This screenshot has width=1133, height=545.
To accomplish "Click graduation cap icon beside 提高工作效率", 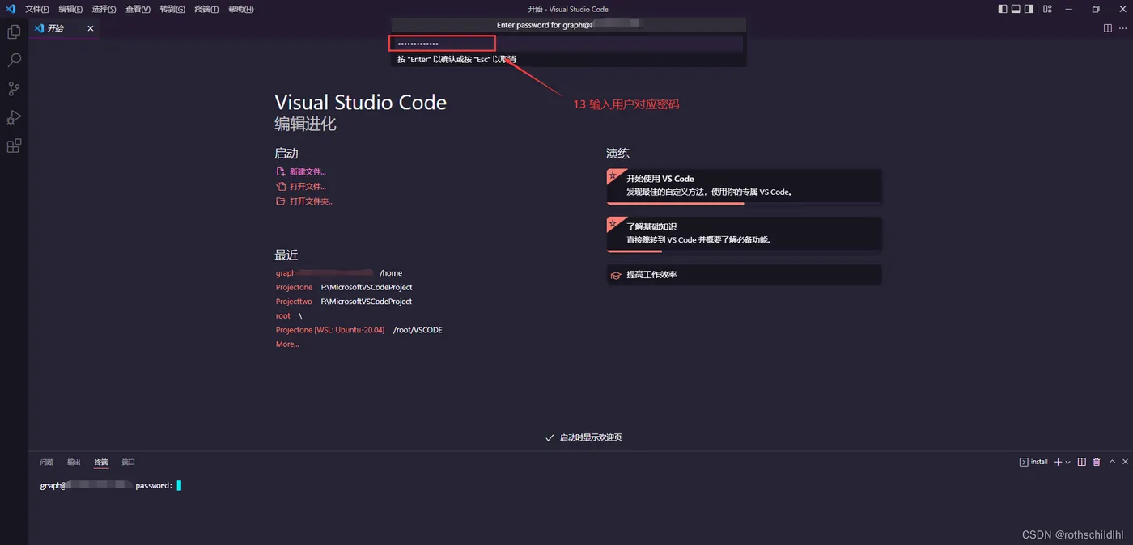I will tap(616, 275).
